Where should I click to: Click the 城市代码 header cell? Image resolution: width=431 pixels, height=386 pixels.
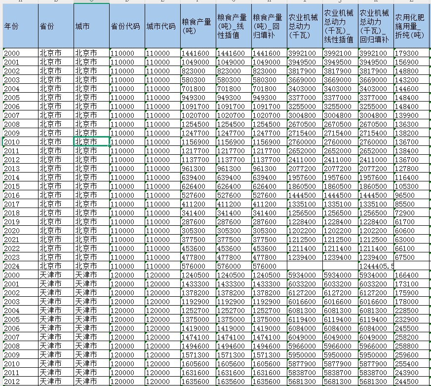pos(162,27)
